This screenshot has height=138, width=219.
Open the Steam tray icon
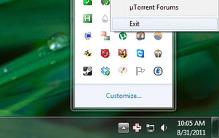[88, 71]
